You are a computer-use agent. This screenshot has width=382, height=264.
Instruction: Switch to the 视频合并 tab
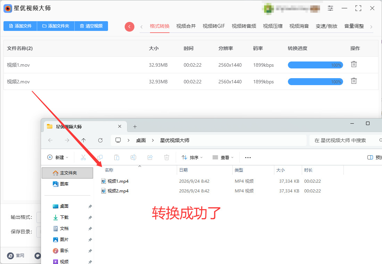click(x=186, y=26)
